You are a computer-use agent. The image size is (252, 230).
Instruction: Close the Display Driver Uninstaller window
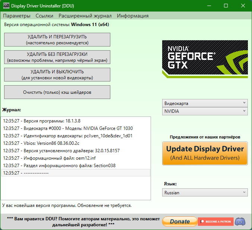[243, 6]
